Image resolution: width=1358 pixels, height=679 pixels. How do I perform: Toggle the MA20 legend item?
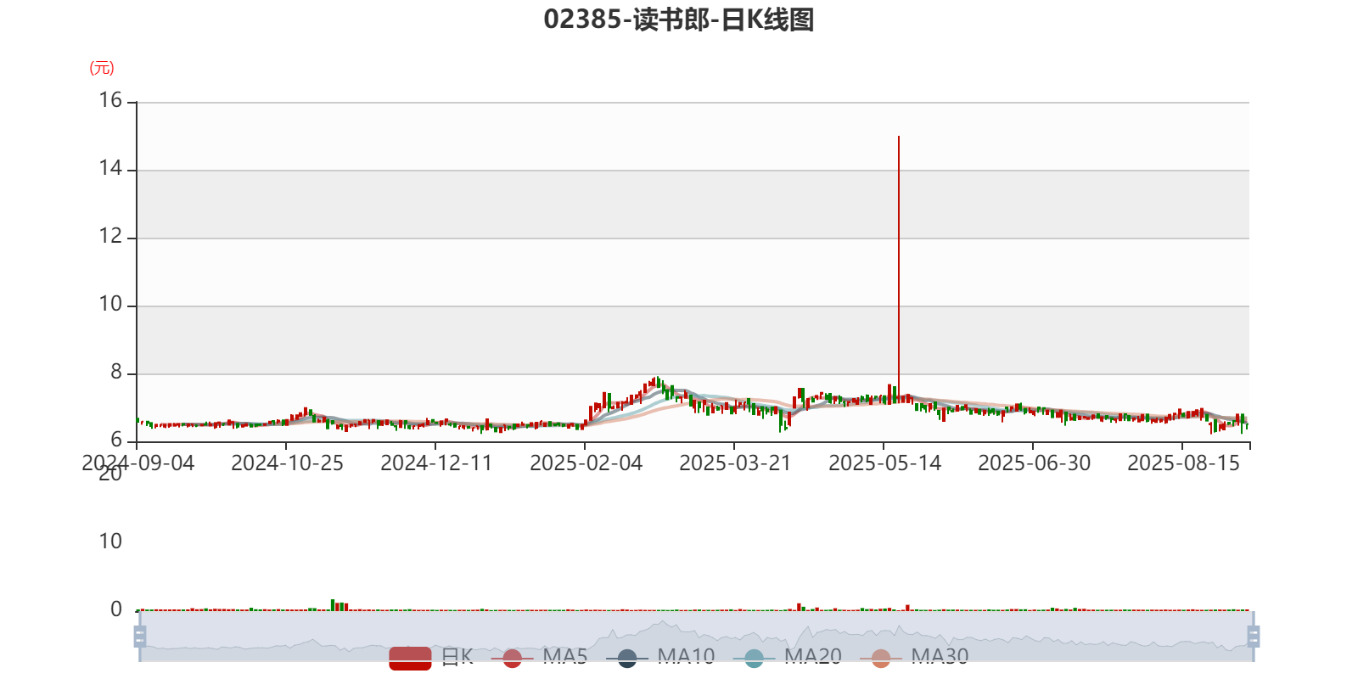coord(788,657)
